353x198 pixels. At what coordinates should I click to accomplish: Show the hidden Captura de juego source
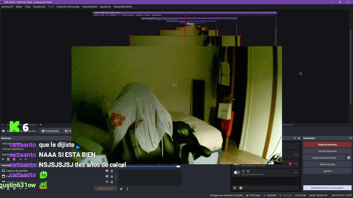tap(107, 182)
